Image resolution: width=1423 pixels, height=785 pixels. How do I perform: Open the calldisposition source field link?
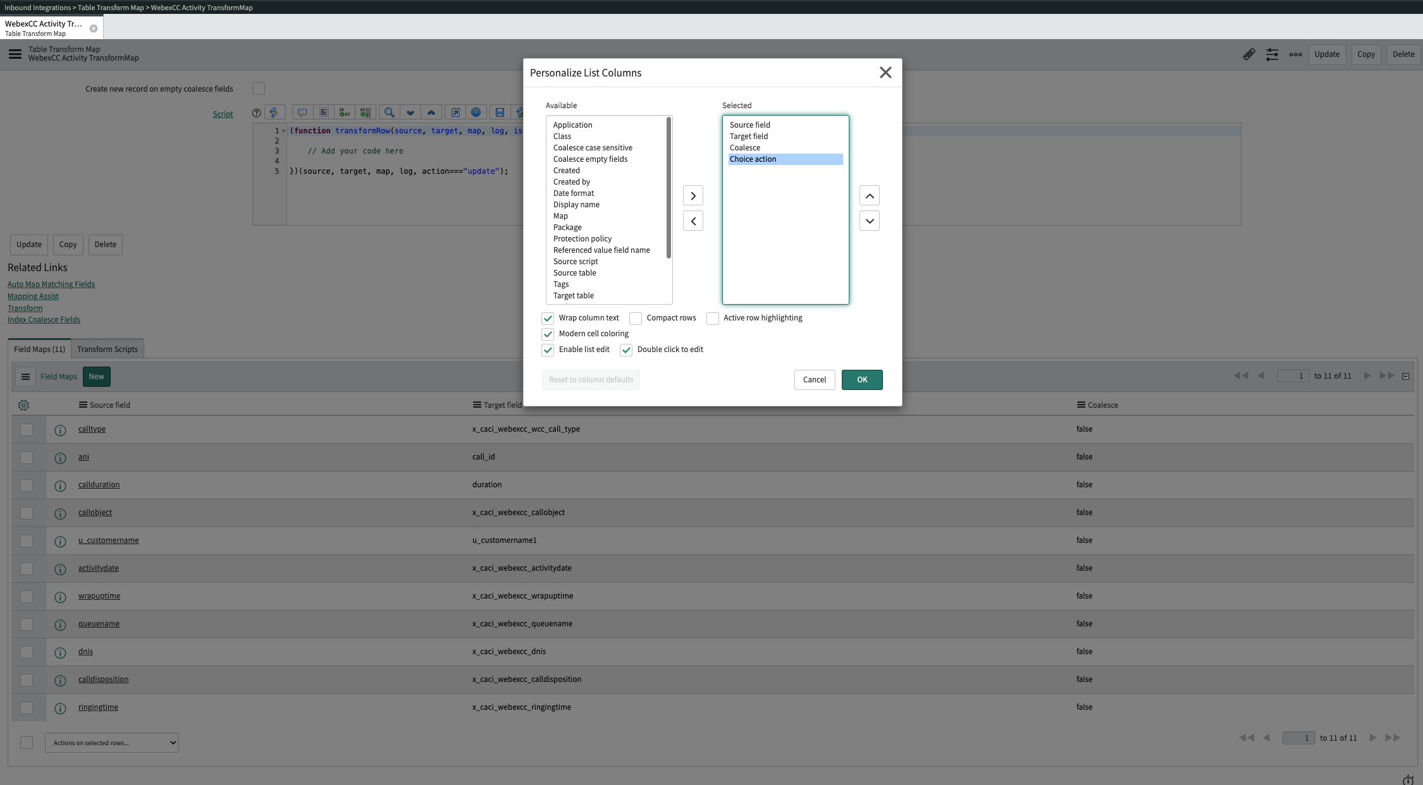103,679
